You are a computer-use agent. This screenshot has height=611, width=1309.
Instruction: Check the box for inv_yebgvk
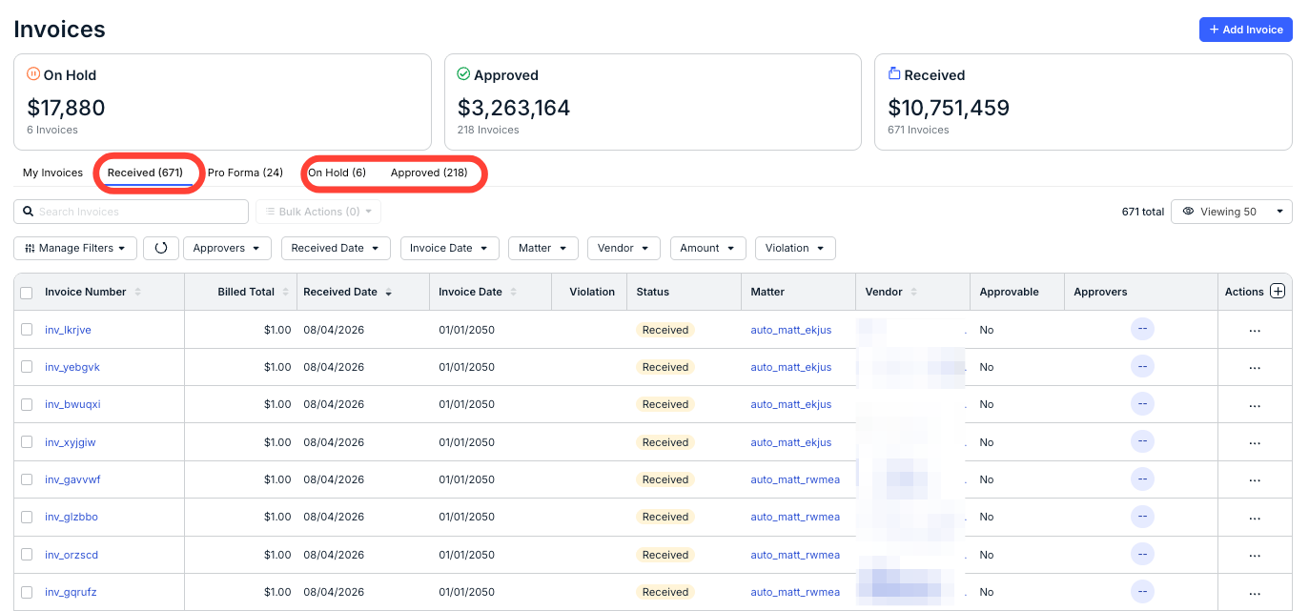27,367
